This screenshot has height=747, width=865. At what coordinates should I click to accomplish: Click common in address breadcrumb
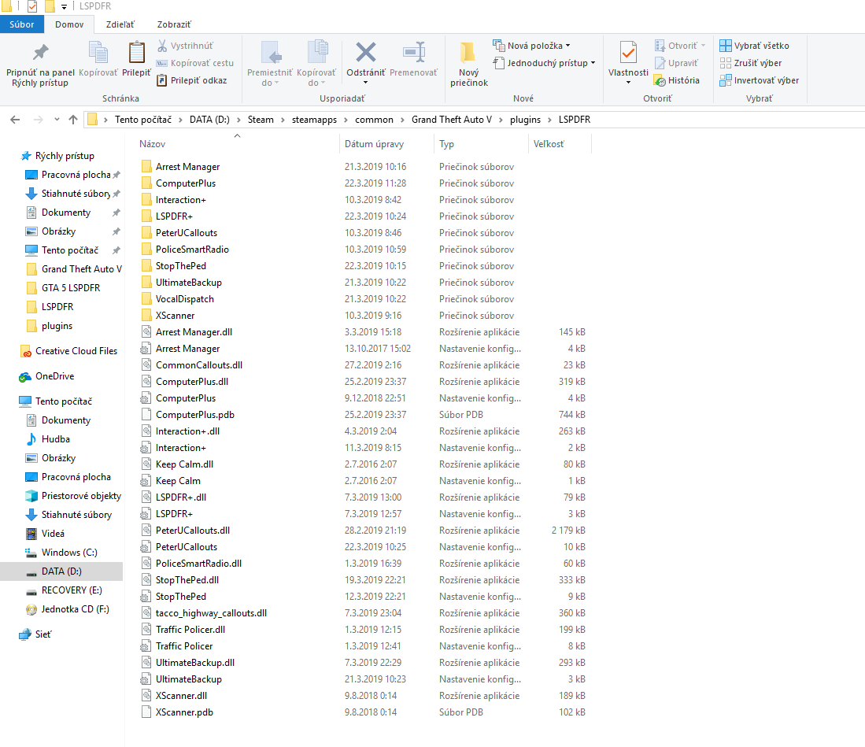[374, 120]
